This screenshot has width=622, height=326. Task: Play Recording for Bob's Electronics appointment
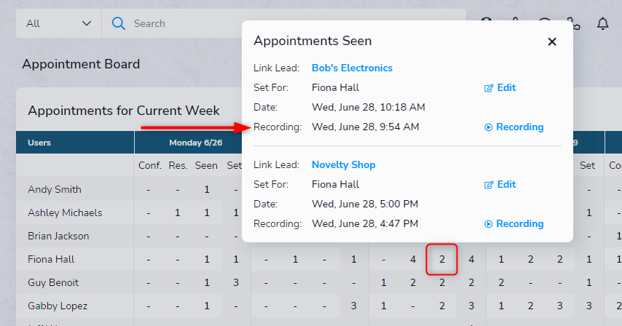click(x=513, y=127)
